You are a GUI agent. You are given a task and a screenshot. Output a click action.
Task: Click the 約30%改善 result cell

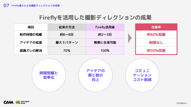tap(156, 50)
